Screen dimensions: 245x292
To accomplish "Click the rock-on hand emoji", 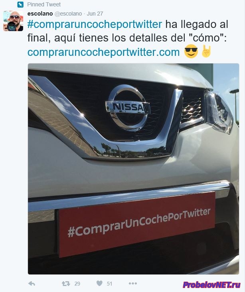I will [206, 51].
